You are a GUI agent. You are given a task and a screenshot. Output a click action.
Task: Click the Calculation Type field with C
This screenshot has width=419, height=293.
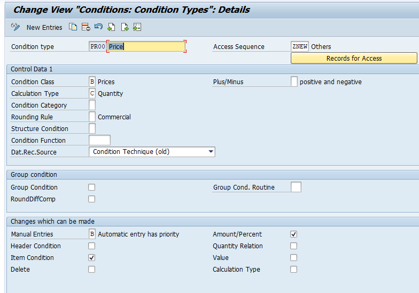92,94
